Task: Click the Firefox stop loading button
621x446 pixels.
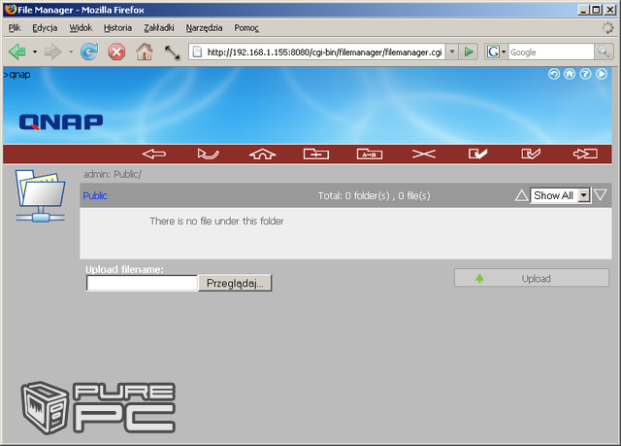Action: click(116, 51)
